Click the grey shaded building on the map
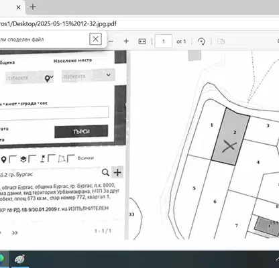Screen dimensions: 279x268 coord(267,226)
